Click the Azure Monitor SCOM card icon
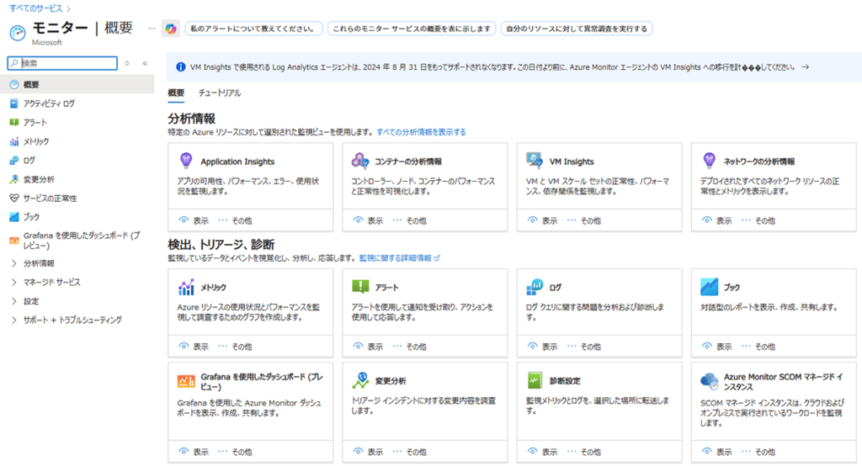Screen dimensions: 862x466 pos(708,380)
